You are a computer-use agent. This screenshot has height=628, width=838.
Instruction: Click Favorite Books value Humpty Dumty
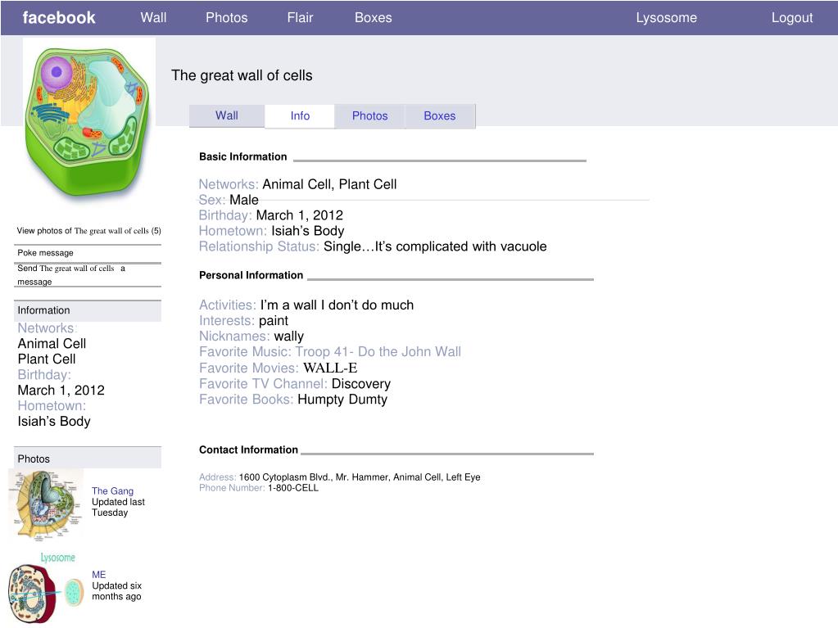point(342,399)
